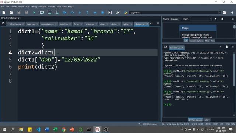Click the Object input field
Image resolution: width=236 pixels, height=133 pixels.
pos(199,19)
